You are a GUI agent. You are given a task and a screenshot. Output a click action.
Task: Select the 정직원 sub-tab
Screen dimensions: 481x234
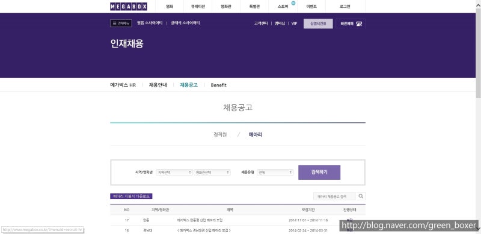(220, 135)
